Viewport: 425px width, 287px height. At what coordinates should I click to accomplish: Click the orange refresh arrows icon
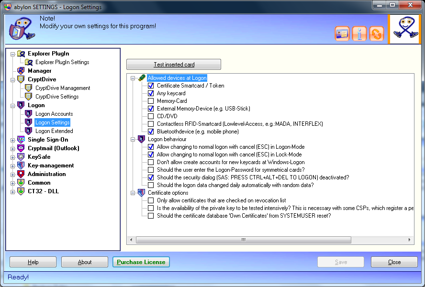pos(377,34)
